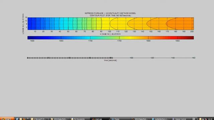Click the last star marker on time axis

coord(112,58)
